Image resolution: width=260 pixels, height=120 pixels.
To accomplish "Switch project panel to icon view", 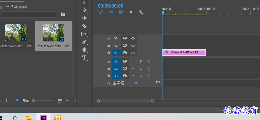I will tap(17, 101).
